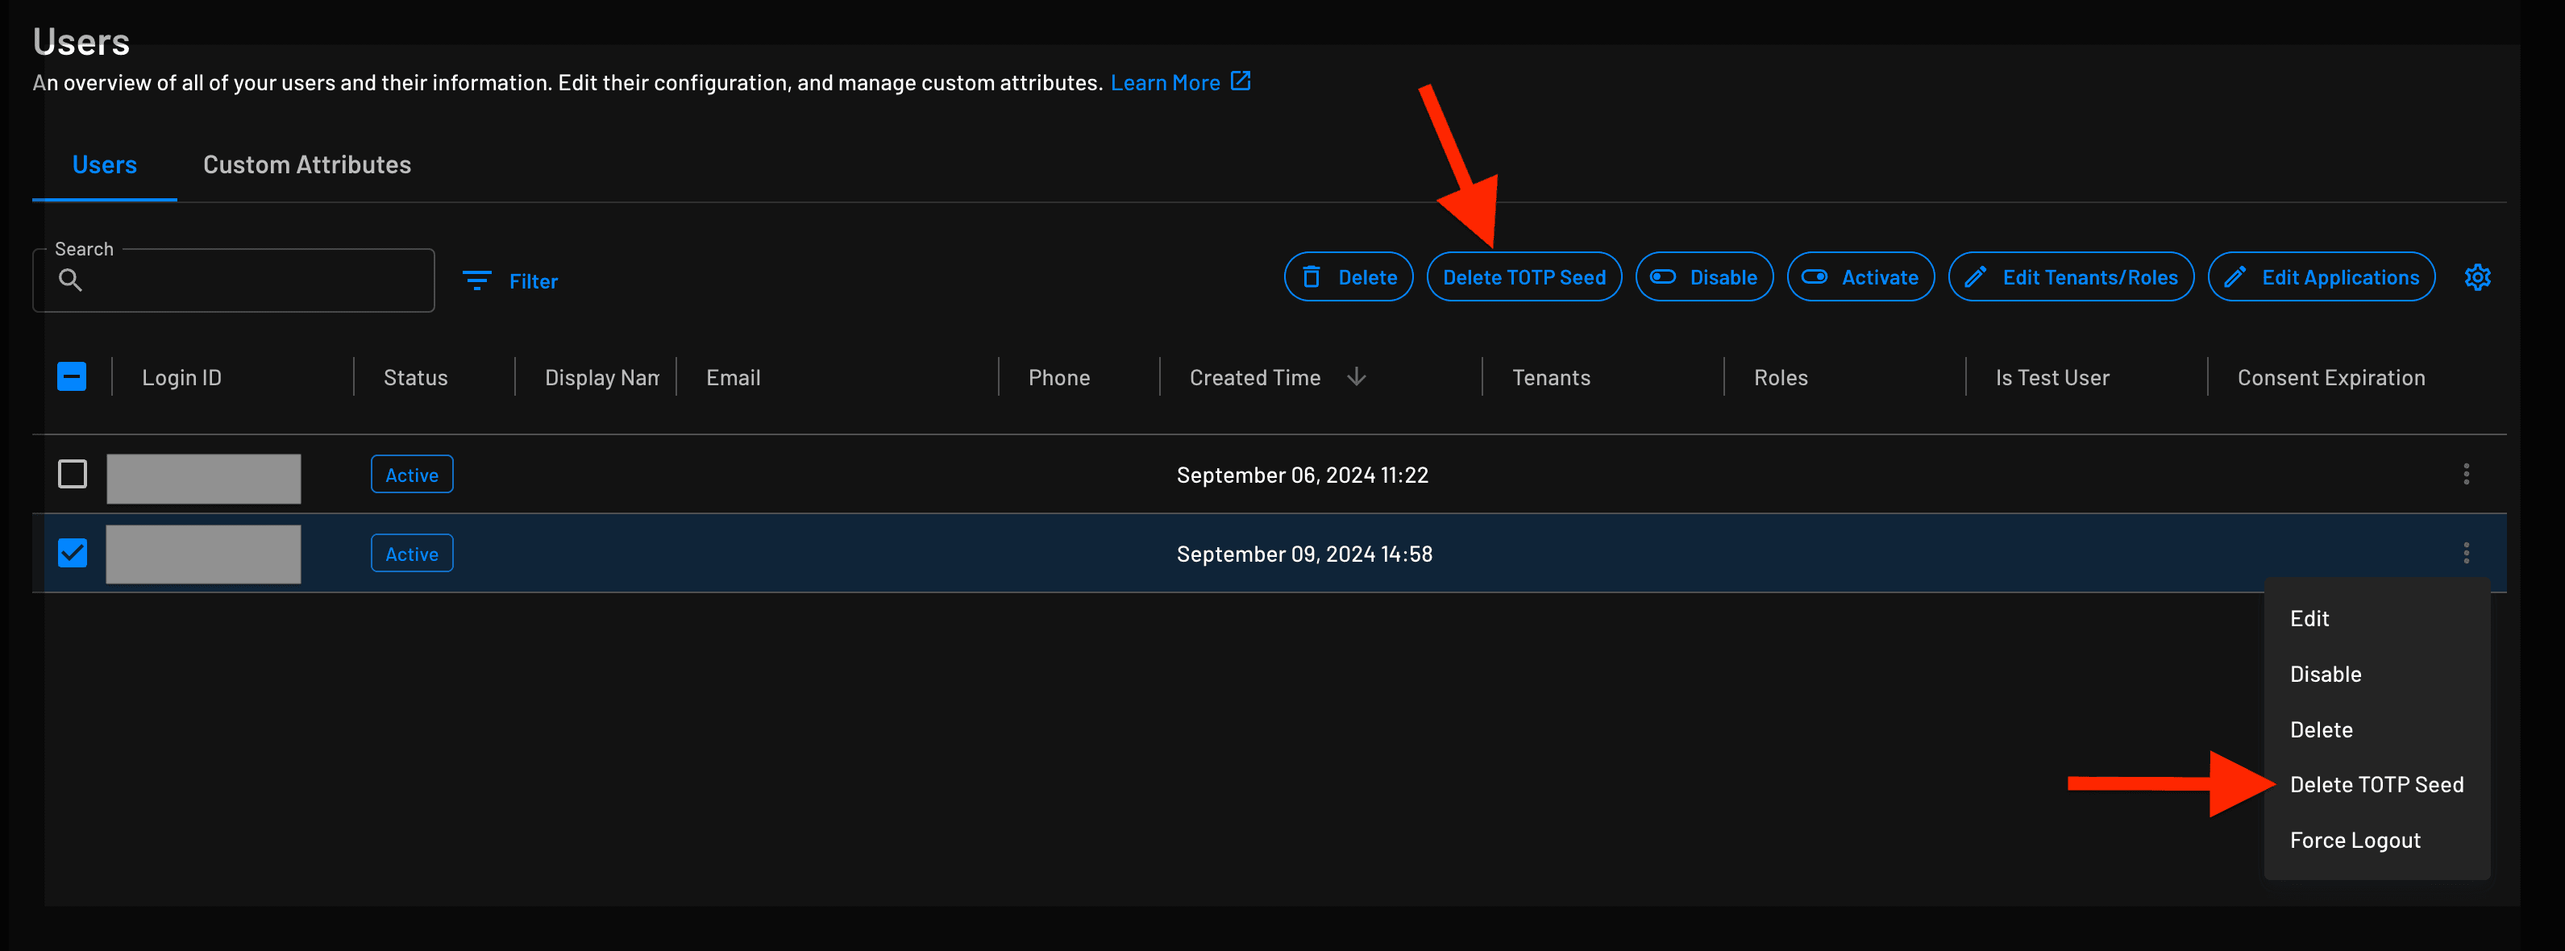Screen dimensions: 2565x951
Task: Sort by Created Time arrow
Action: (1356, 376)
